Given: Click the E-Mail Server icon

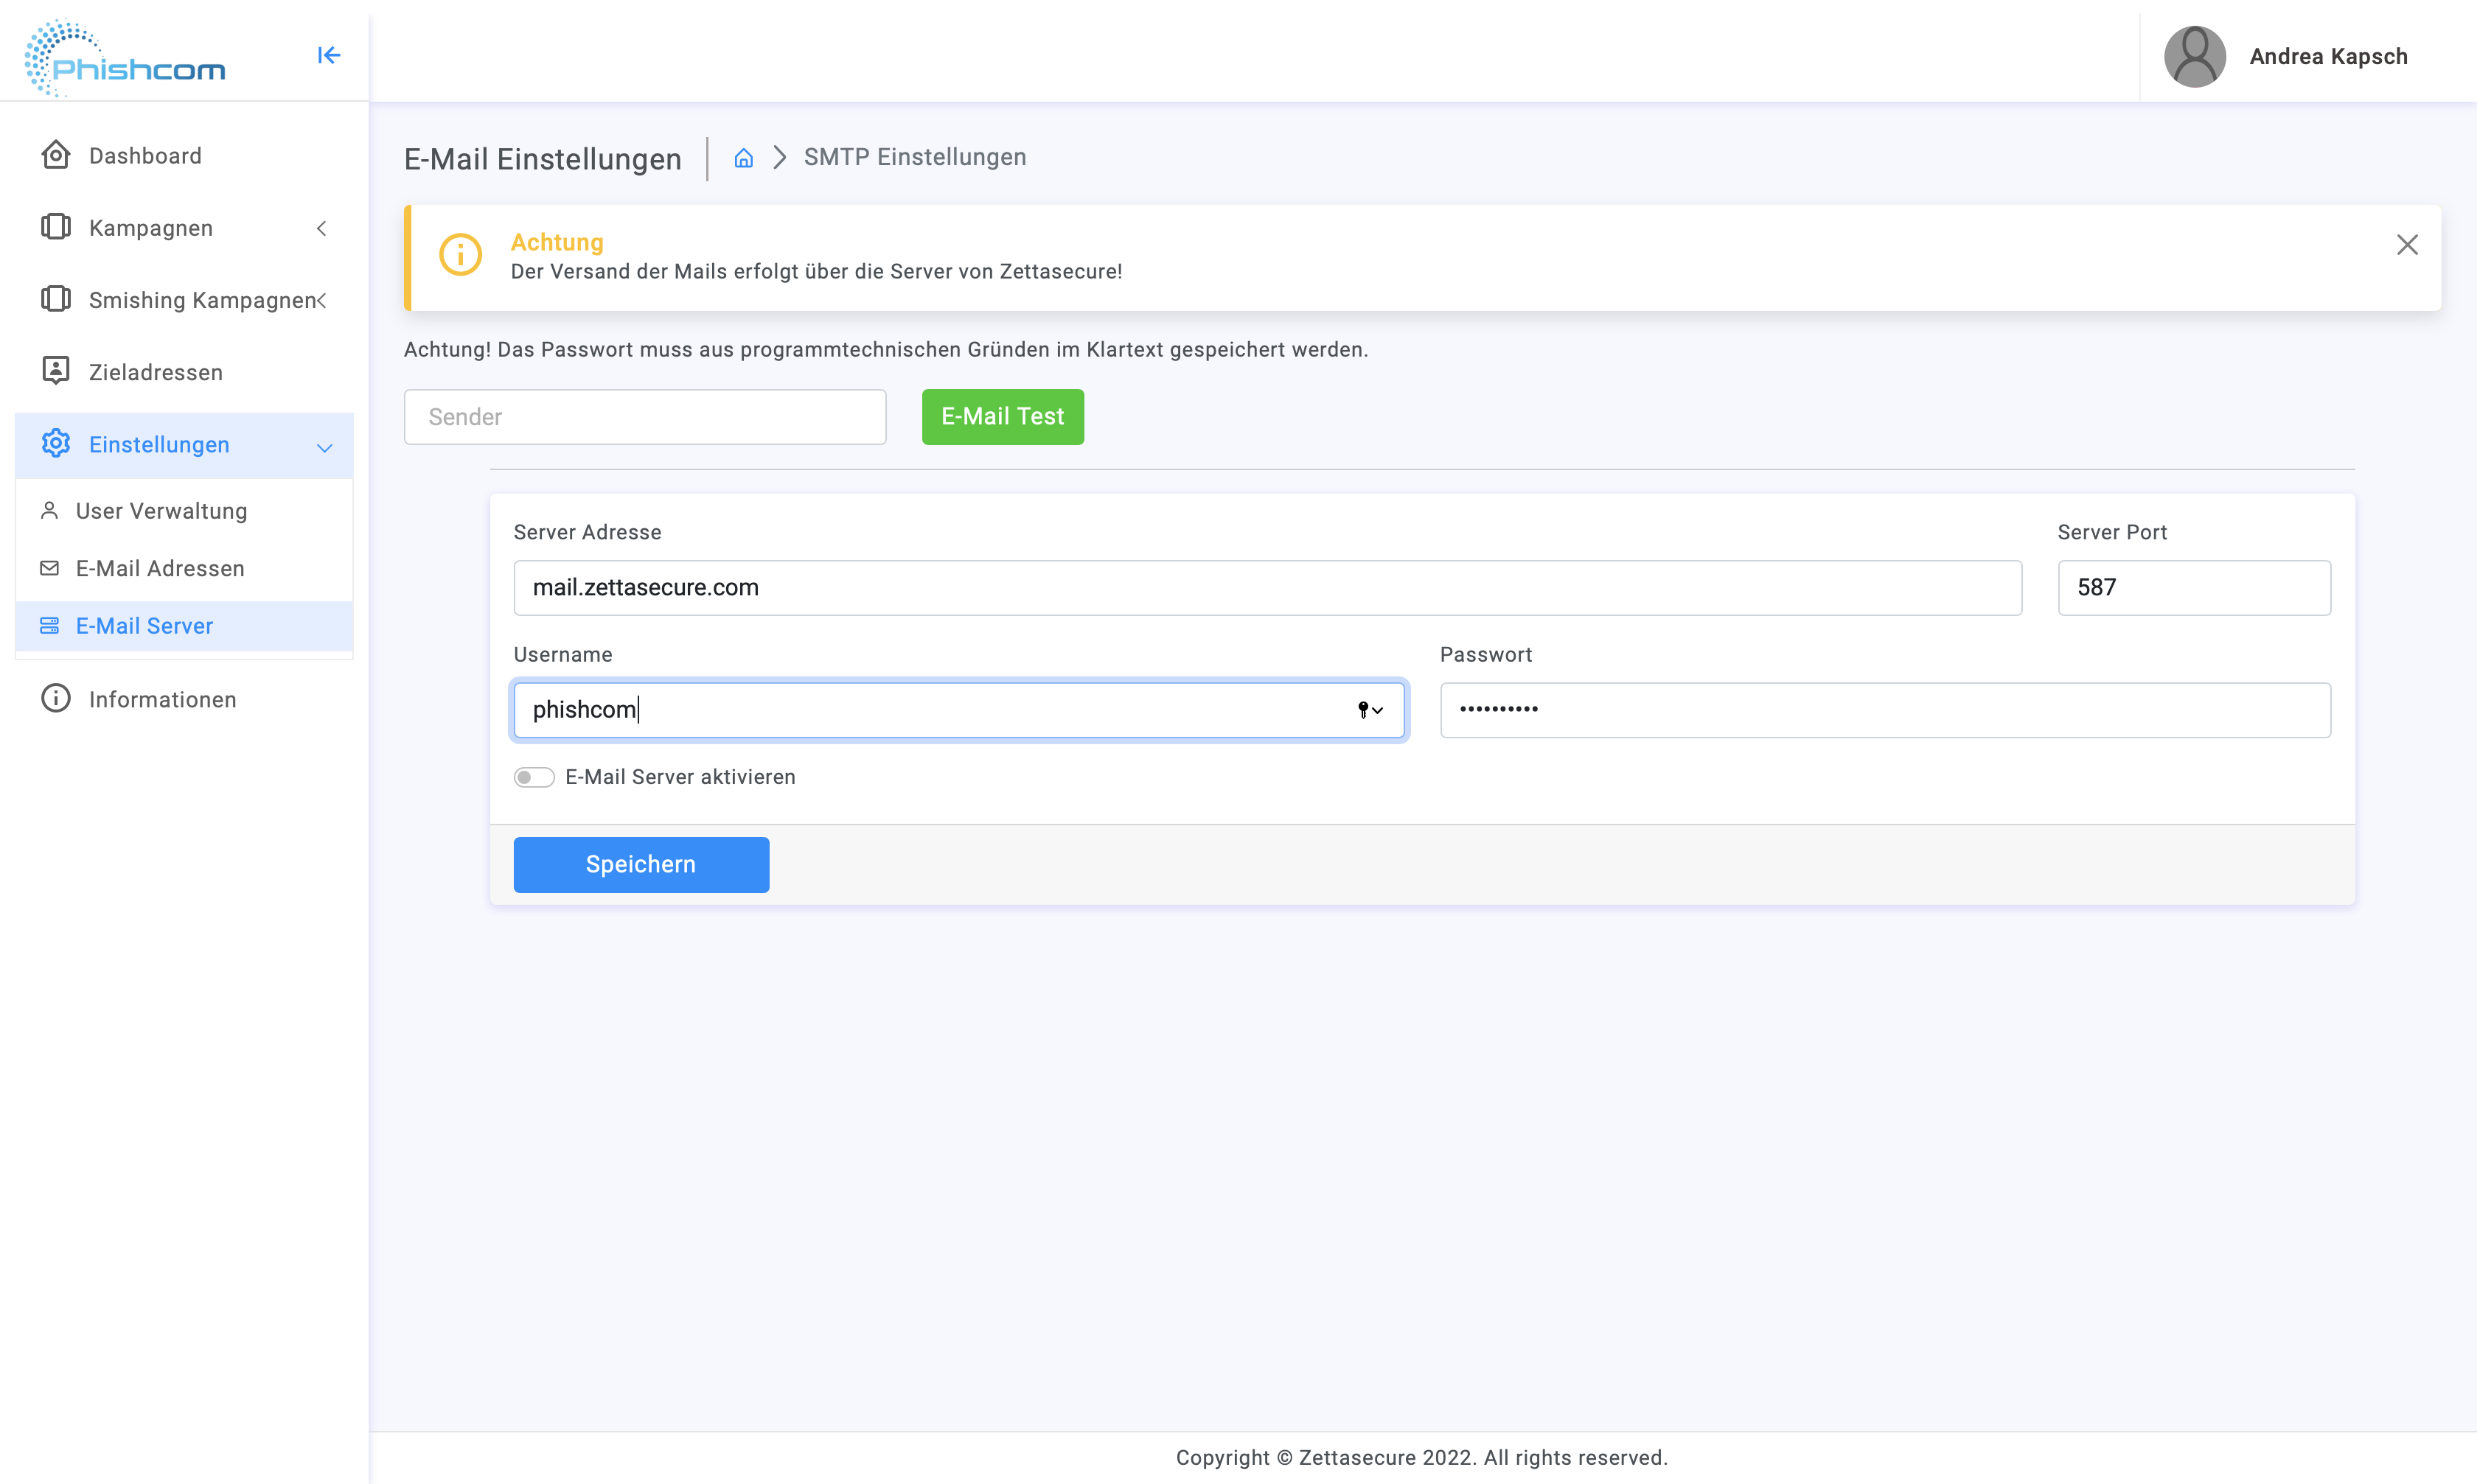Looking at the screenshot, I should pos(49,625).
